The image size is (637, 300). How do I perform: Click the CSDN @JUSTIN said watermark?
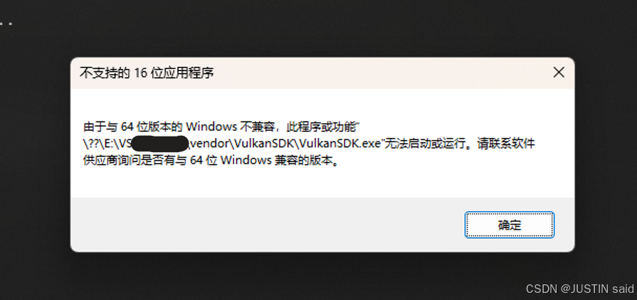pyautogui.click(x=580, y=289)
